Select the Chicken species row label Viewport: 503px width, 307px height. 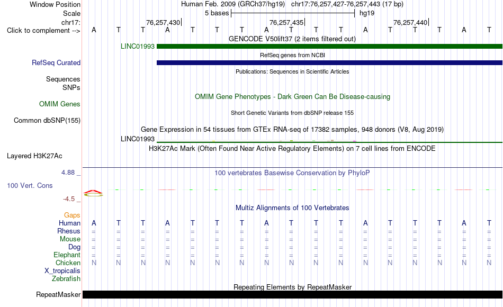point(68,263)
